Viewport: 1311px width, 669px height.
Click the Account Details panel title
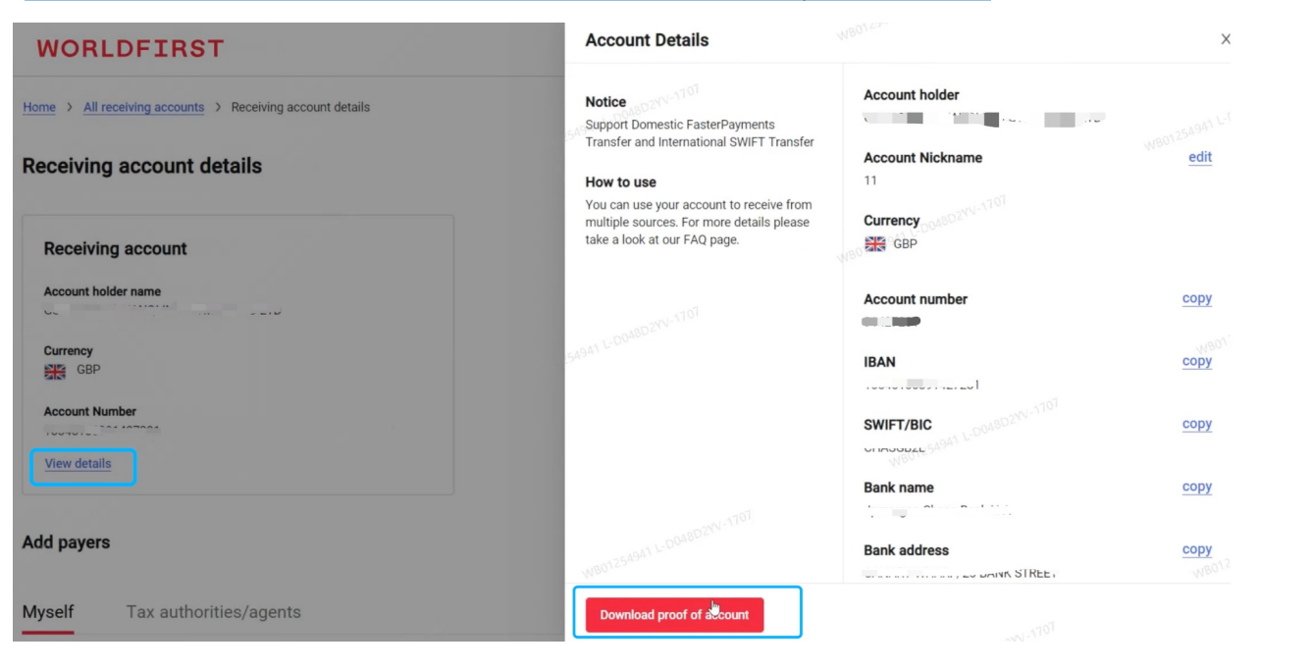pyautogui.click(x=646, y=40)
